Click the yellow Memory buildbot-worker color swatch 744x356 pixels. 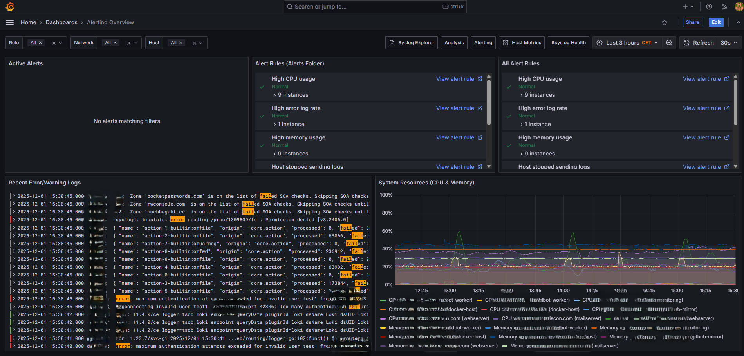pyautogui.click(x=383, y=327)
